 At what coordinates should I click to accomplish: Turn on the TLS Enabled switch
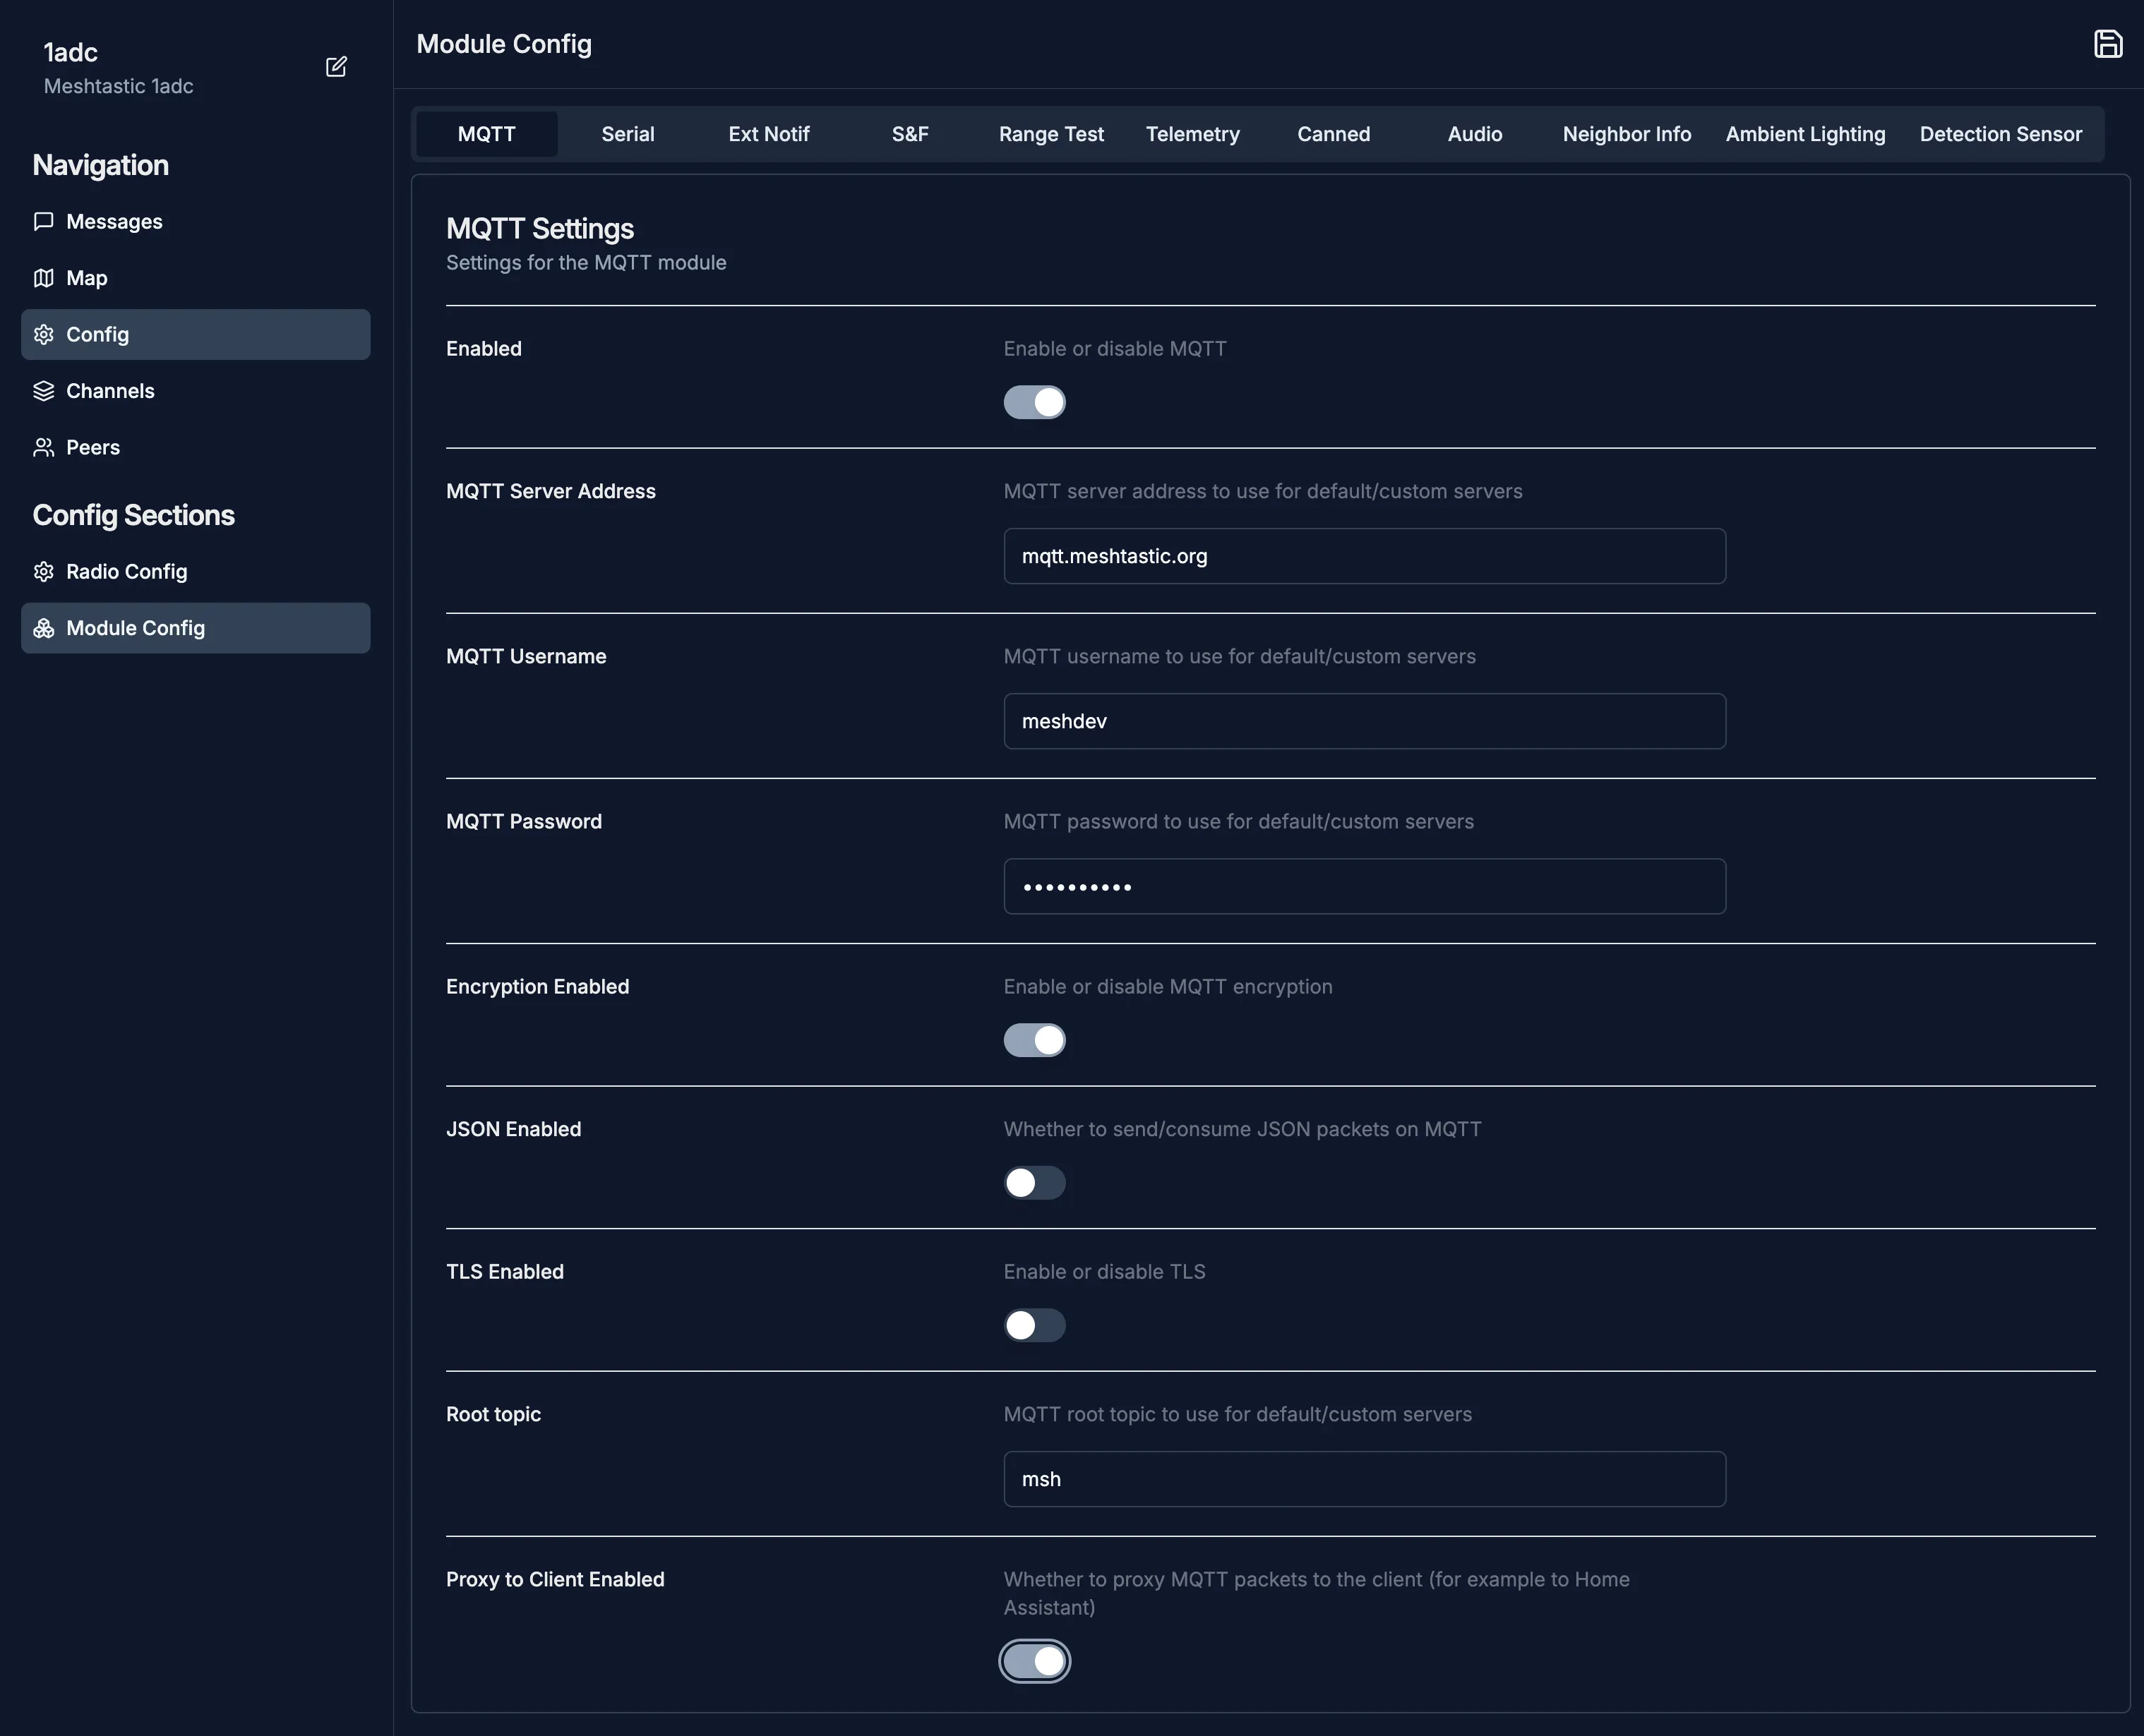tap(1034, 1325)
